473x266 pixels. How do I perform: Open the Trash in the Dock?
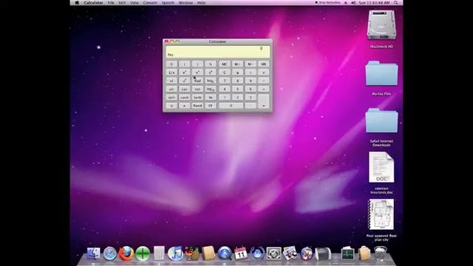coord(380,253)
